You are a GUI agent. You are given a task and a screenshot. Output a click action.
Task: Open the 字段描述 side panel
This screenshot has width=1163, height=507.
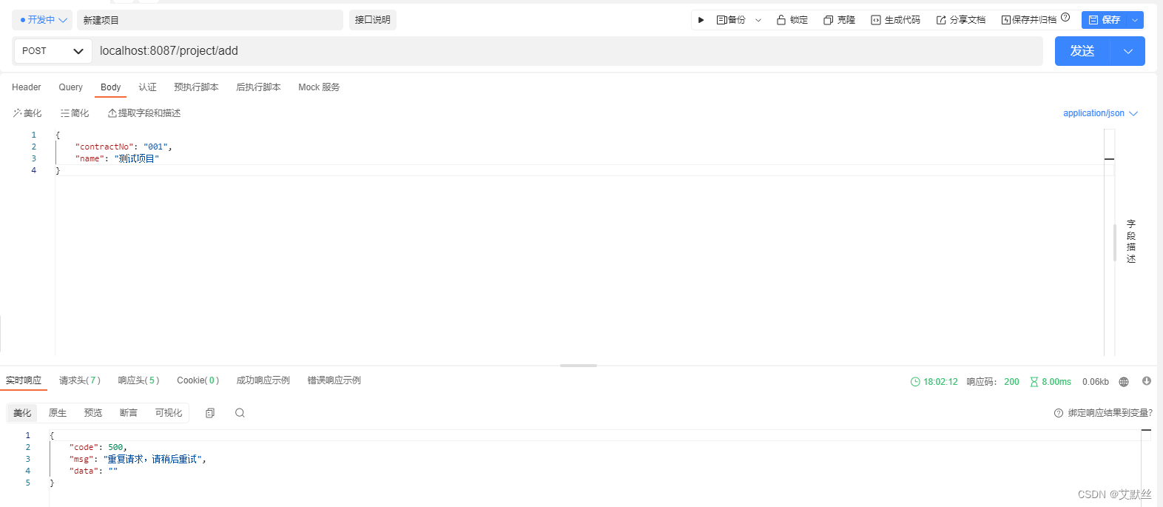(x=1131, y=241)
